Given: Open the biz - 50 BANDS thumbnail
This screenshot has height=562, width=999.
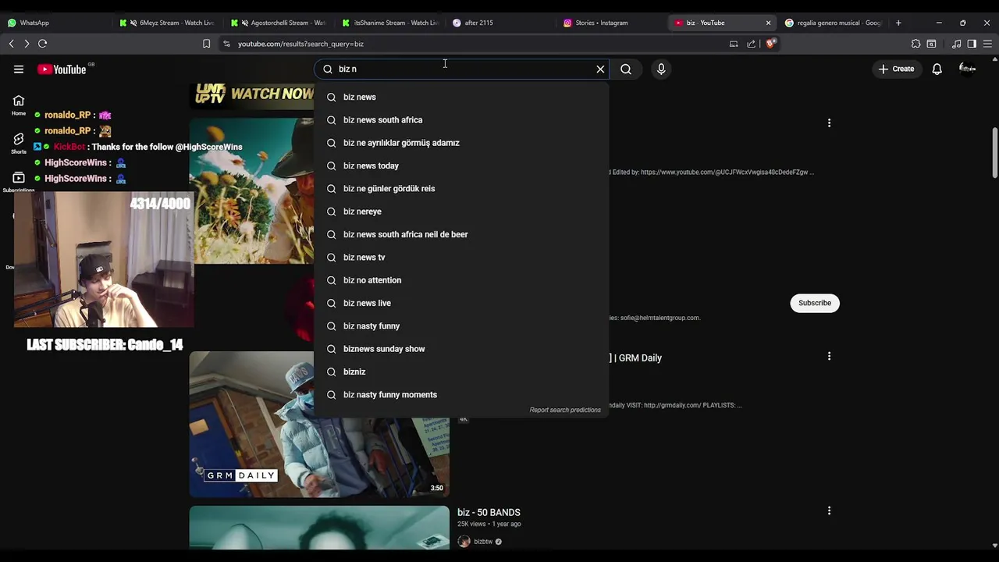Looking at the screenshot, I should click(319, 528).
